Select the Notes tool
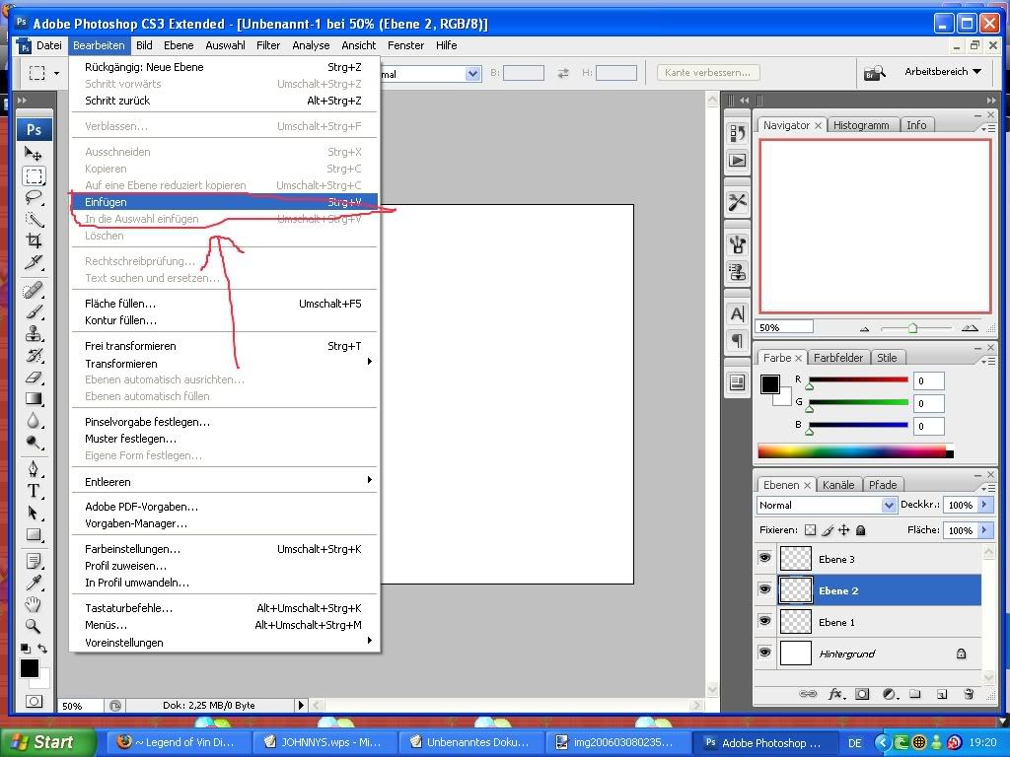1010x757 pixels. [x=34, y=561]
